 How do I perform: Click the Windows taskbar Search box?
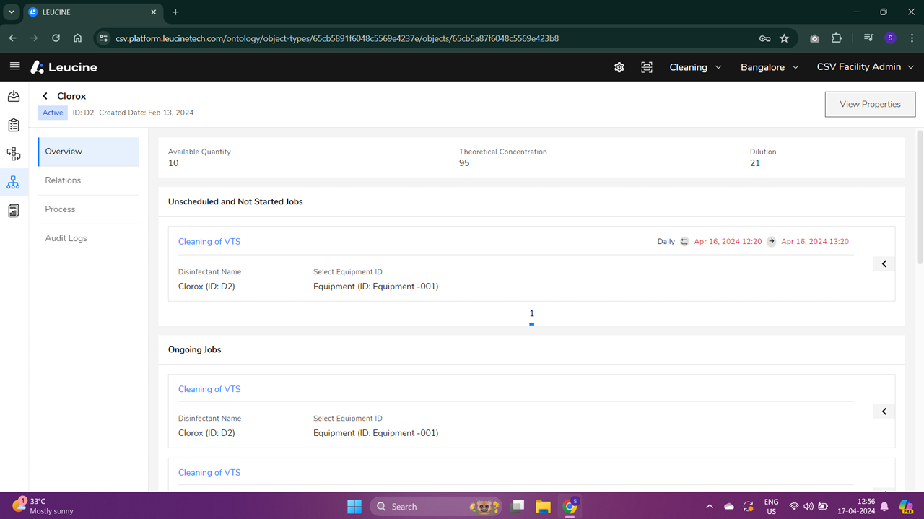[x=437, y=506]
